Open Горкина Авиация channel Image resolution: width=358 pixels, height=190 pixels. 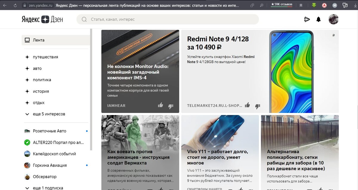coord(50,165)
